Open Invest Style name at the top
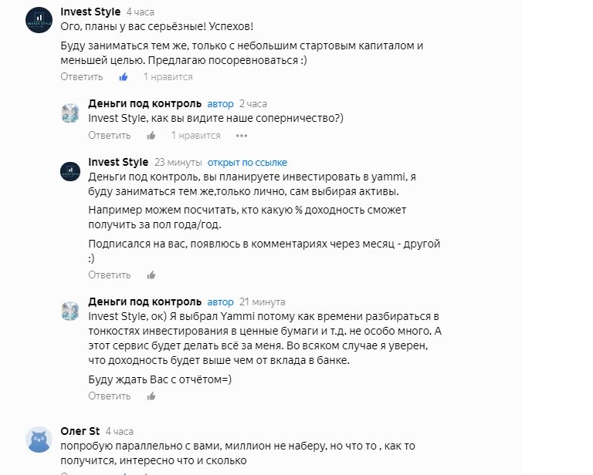This screenshot has width=593, height=475. pos(90,12)
